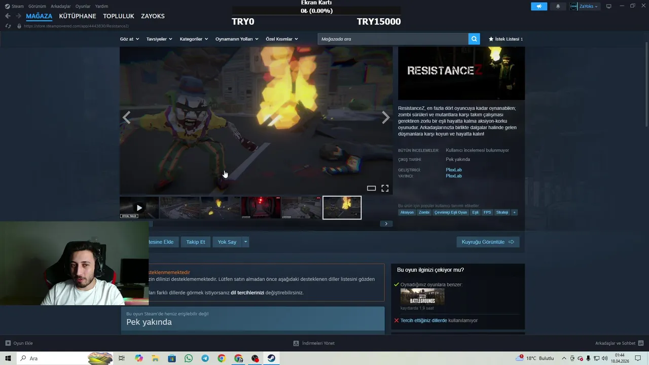Open the bell notifications
This screenshot has height=365, width=649.
[x=558, y=7]
